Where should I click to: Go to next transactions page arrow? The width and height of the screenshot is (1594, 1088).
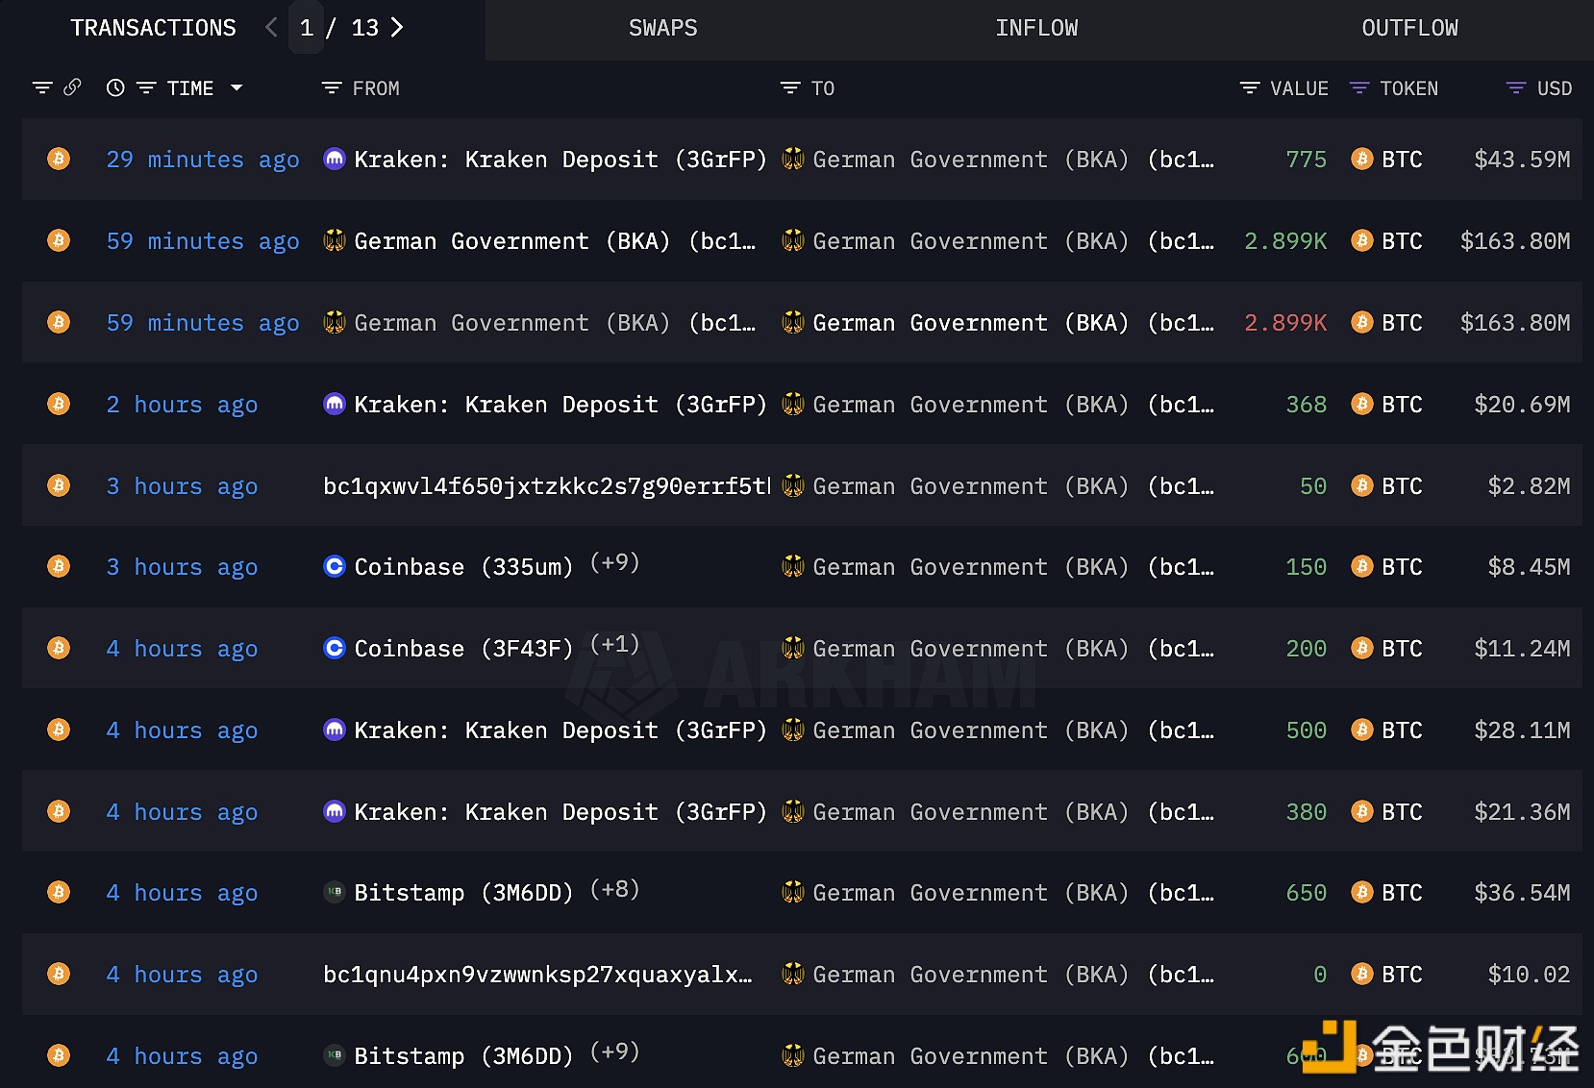tap(397, 28)
